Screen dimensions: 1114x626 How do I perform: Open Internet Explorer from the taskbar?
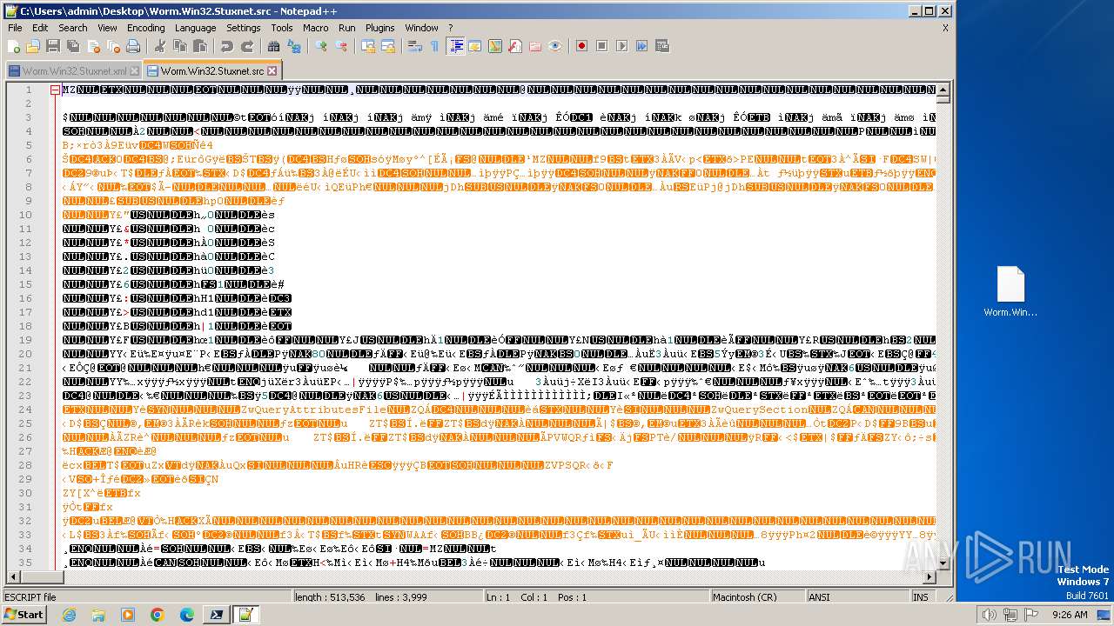[x=69, y=615]
